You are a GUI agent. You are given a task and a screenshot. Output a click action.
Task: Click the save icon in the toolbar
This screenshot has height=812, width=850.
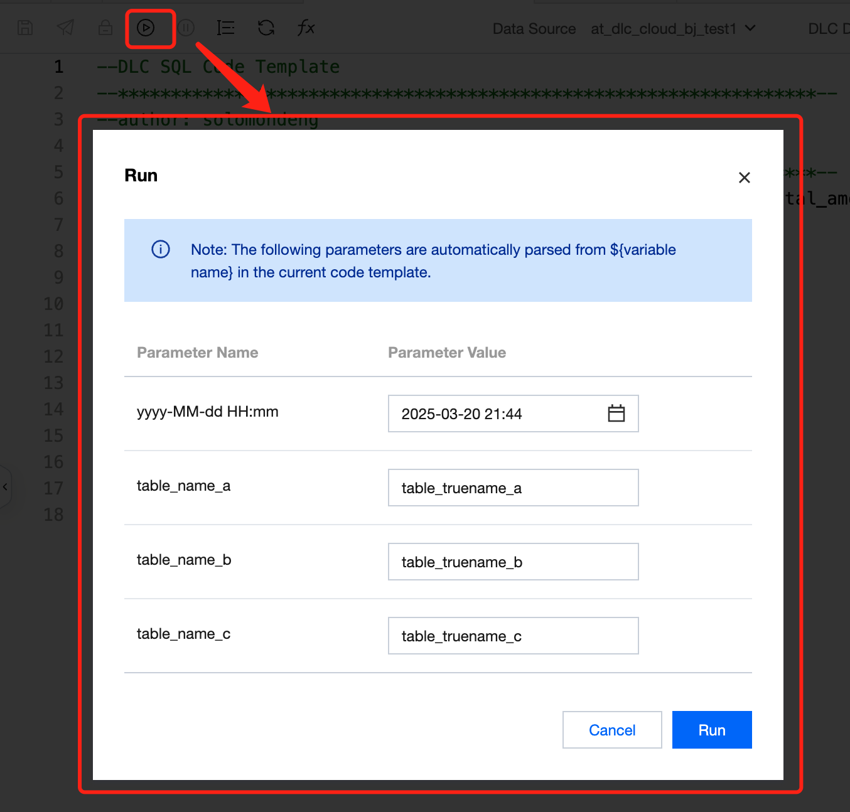[x=25, y=28]
